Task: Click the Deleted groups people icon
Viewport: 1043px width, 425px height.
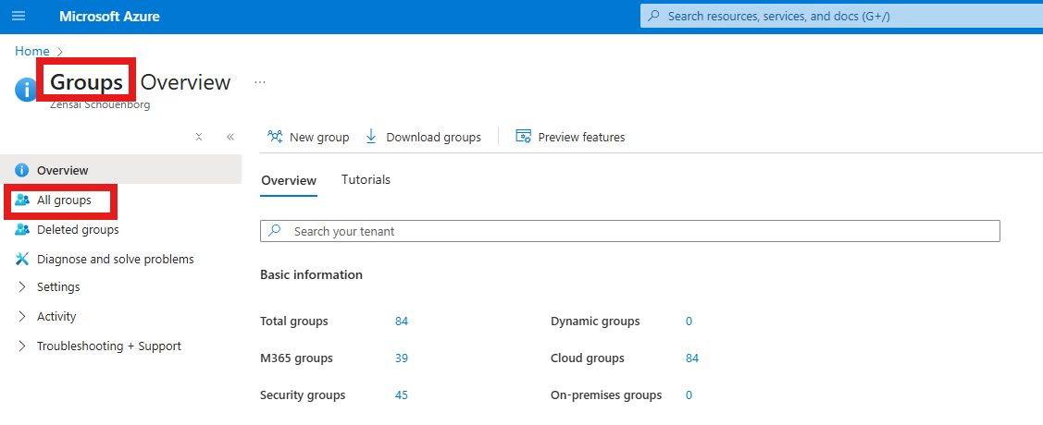Action: click(x=22, y=230)
